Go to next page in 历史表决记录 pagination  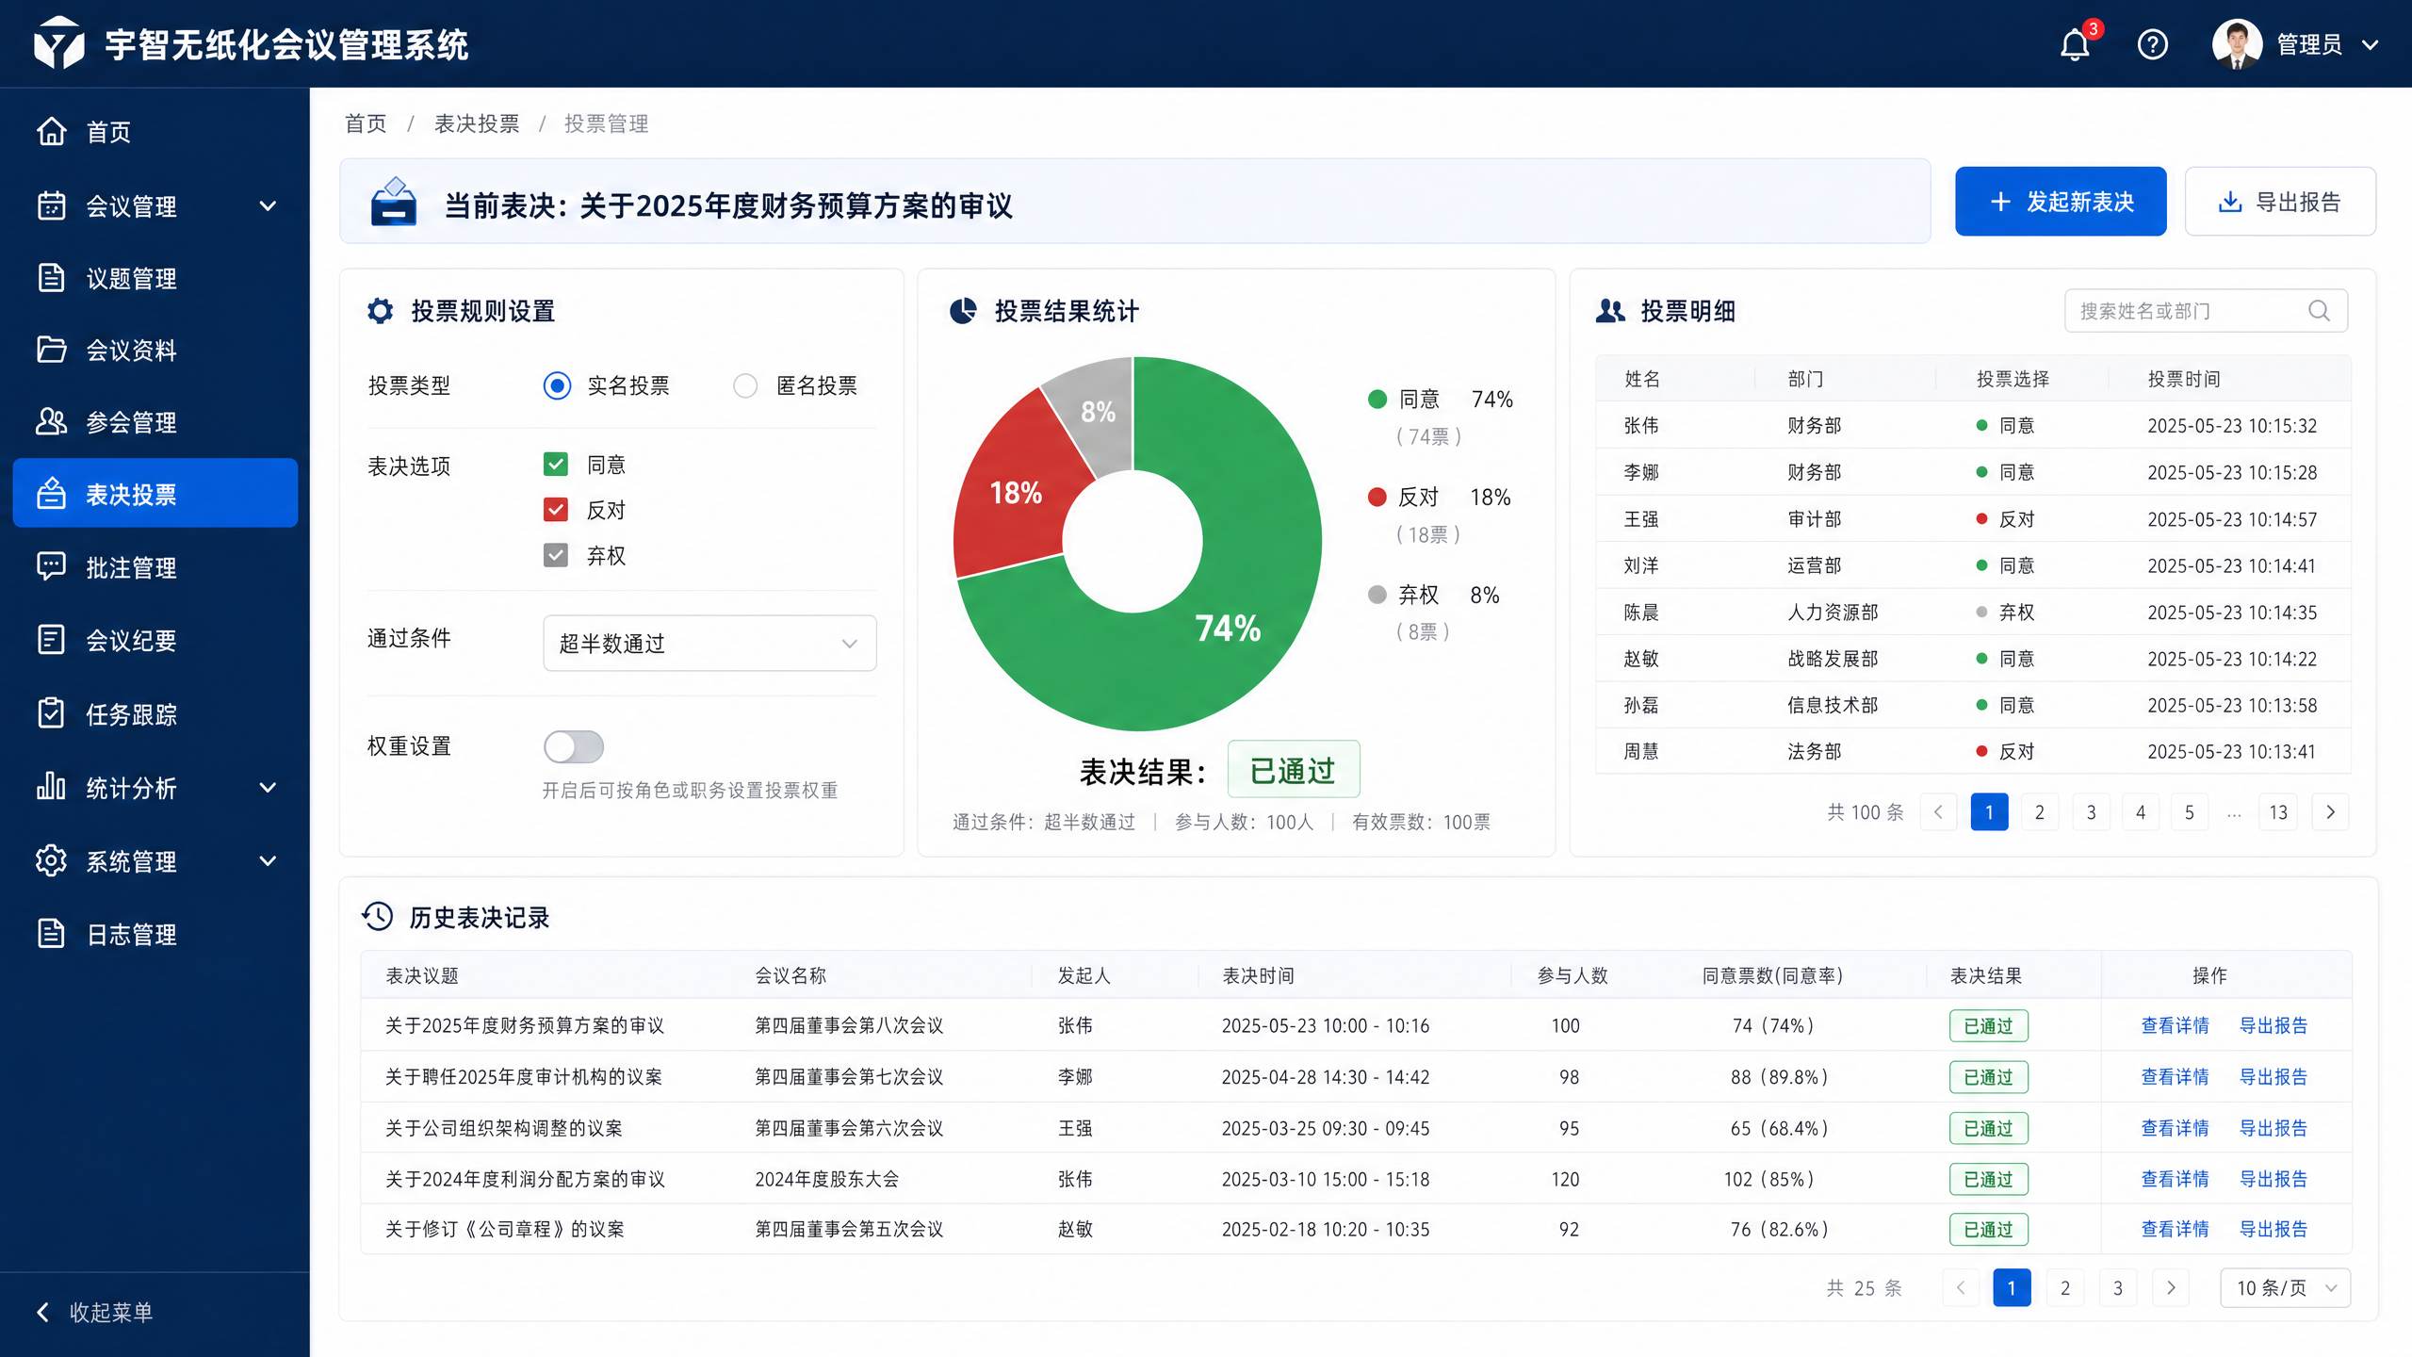[x=2171, y=1287]
